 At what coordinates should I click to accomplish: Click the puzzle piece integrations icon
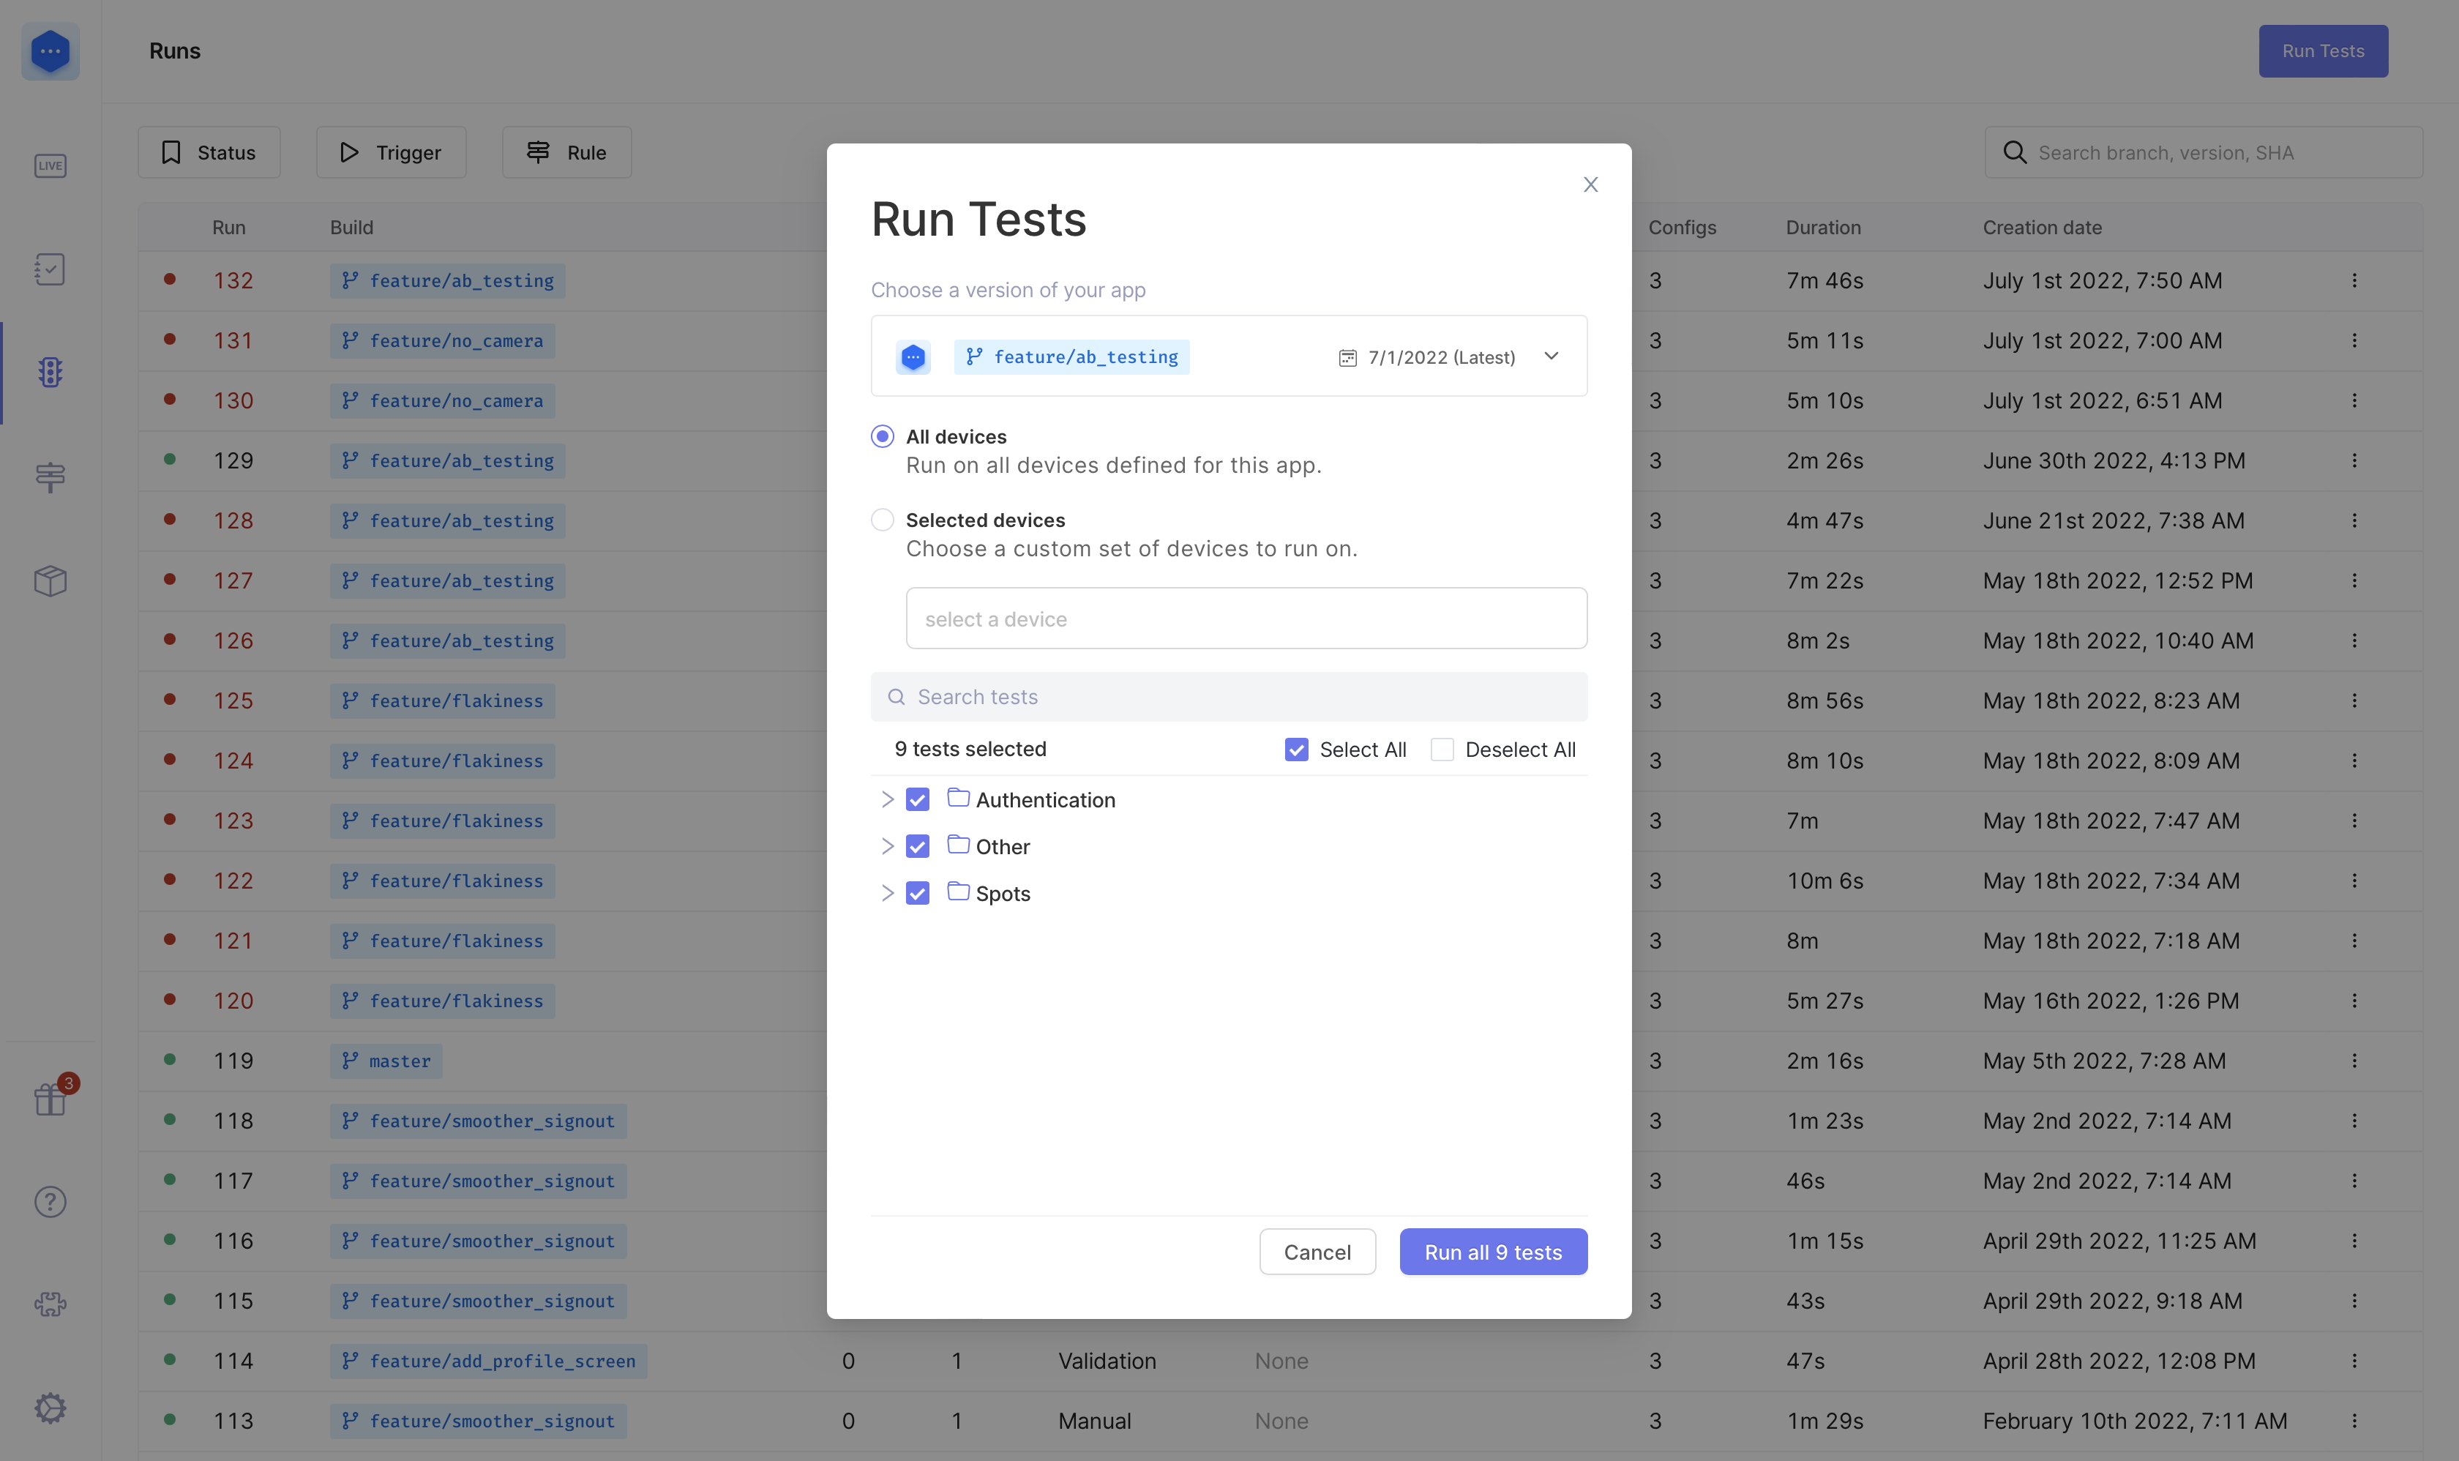(x=50, y=1304)
